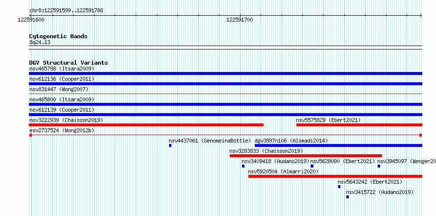Click nsv5575829 (Ebert2021) variant label
This screenshot has width=436, height=216.
click(328, 120)
